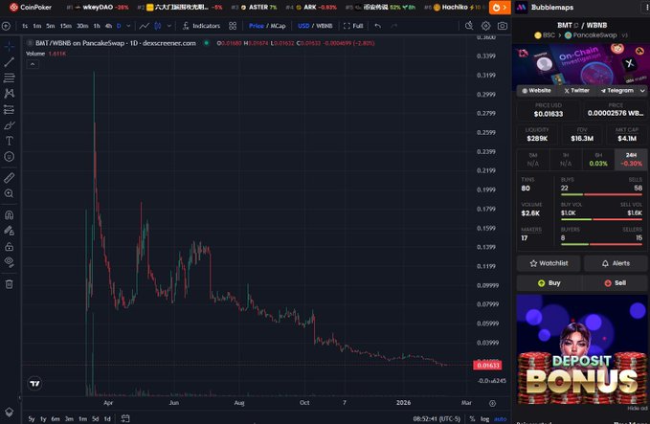Select the 15m time interval
This screenshot has width=650, height=424.
tap(65, 26)
